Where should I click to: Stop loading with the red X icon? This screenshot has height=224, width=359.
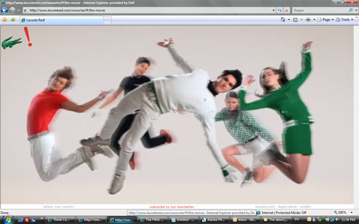pos(287,10)
